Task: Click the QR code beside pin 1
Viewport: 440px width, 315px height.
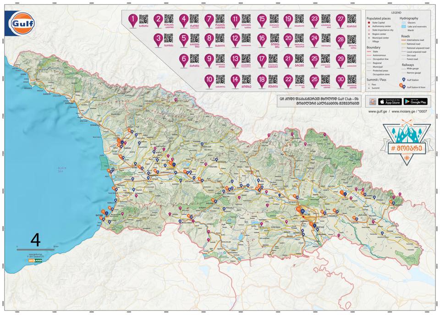Action: coord(143,19)
